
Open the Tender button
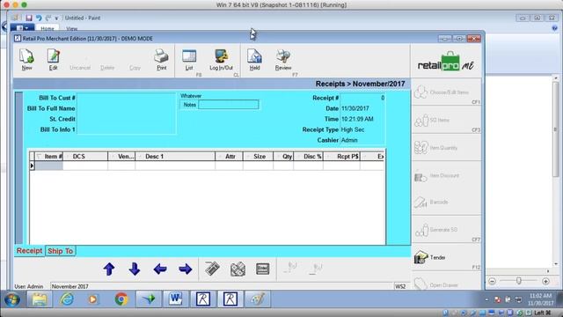click(446, 257)
